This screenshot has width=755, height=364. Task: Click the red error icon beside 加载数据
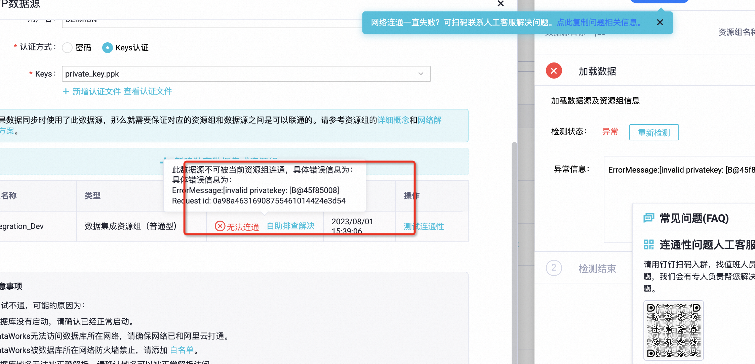click(554, 71)
